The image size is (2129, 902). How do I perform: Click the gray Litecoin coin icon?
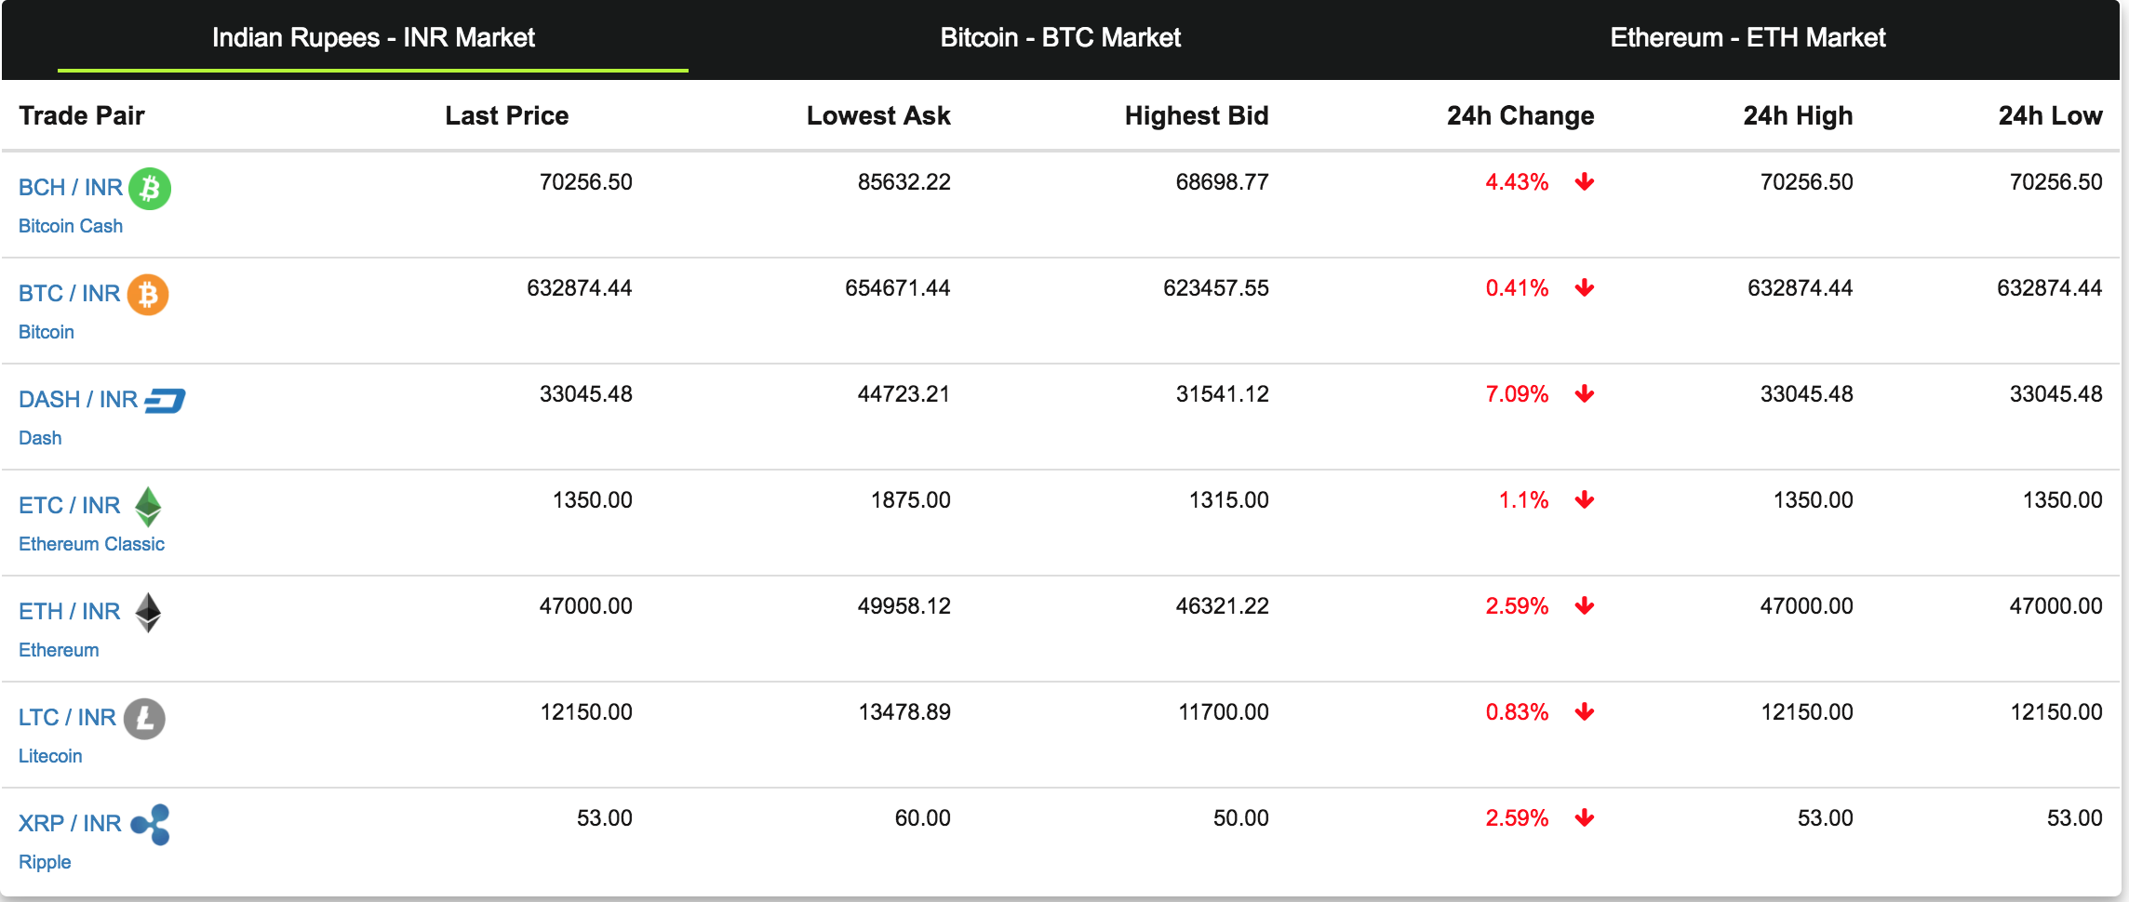coord(144,719)
